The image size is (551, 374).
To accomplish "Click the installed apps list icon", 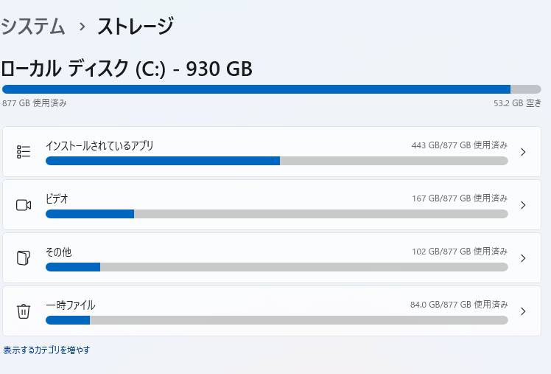I will (24, 152).
